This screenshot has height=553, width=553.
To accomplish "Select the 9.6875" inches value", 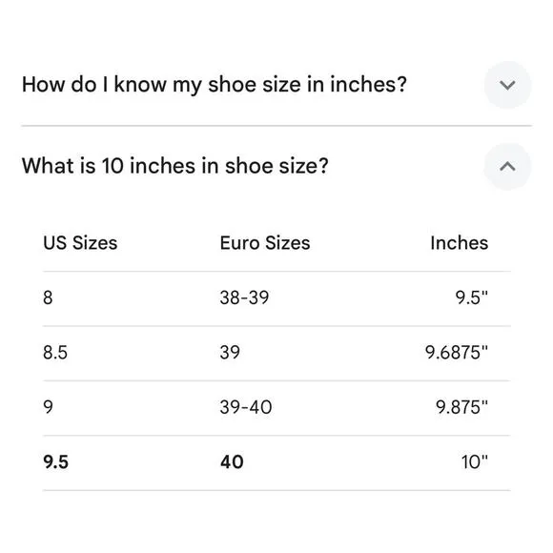I will coord(457,353).
